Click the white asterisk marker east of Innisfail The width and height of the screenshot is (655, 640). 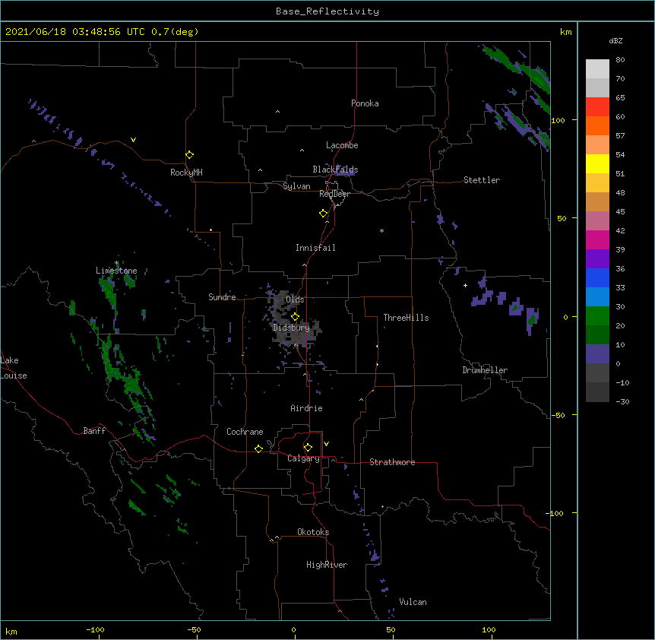tap(381, 230)
